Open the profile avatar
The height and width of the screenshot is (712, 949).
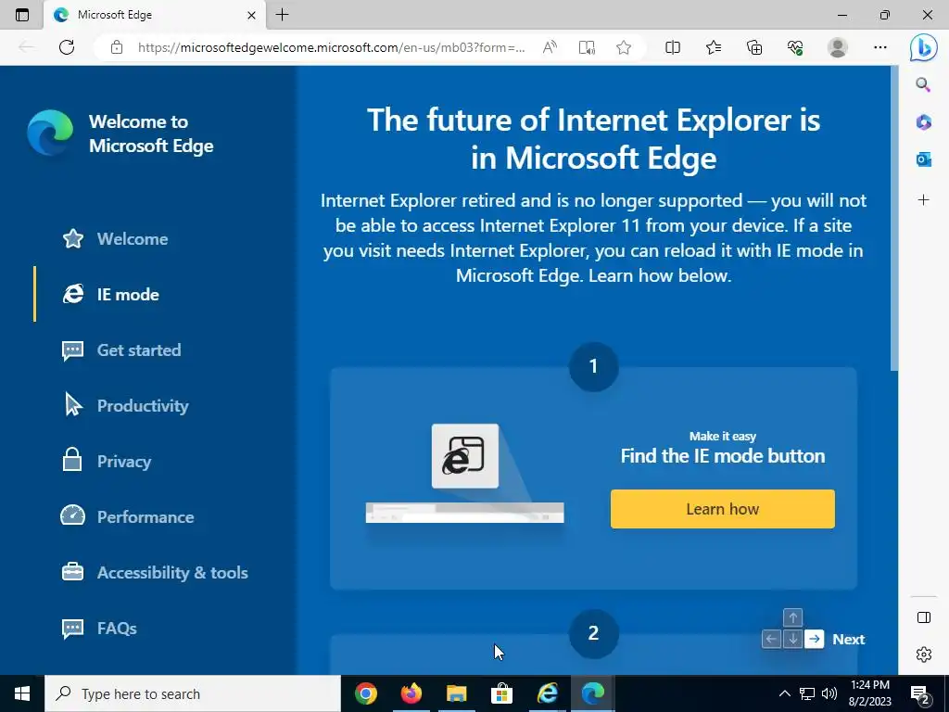(838, 47)
